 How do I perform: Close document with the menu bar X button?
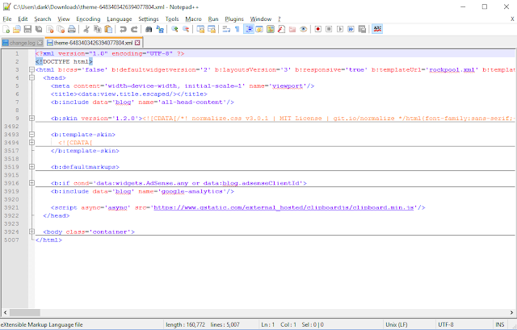(512, 19)
